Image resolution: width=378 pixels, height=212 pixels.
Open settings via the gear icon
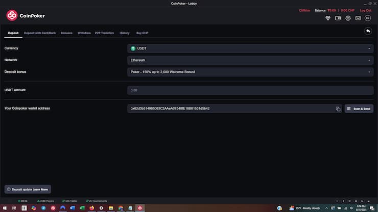click(x=348, y=18)
